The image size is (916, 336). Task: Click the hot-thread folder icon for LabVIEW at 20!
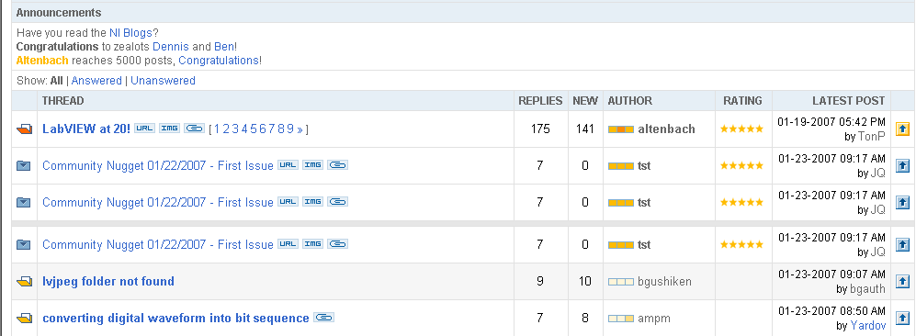click(x=24, y=129)
